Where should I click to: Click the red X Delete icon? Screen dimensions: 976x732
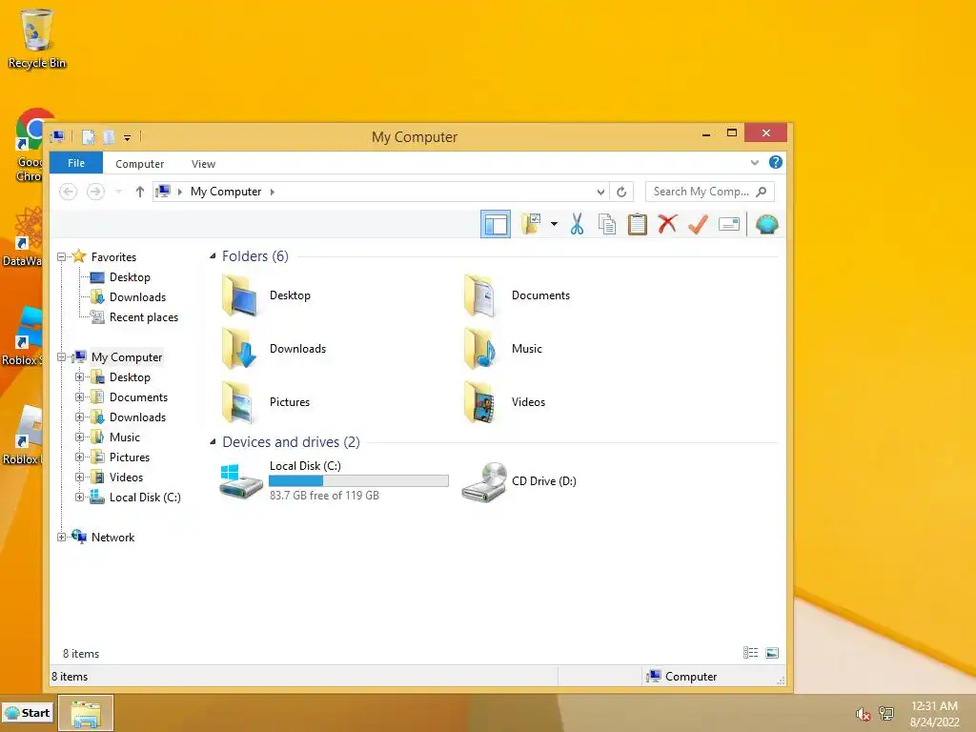pyautogui.click(x=667, y=224)
